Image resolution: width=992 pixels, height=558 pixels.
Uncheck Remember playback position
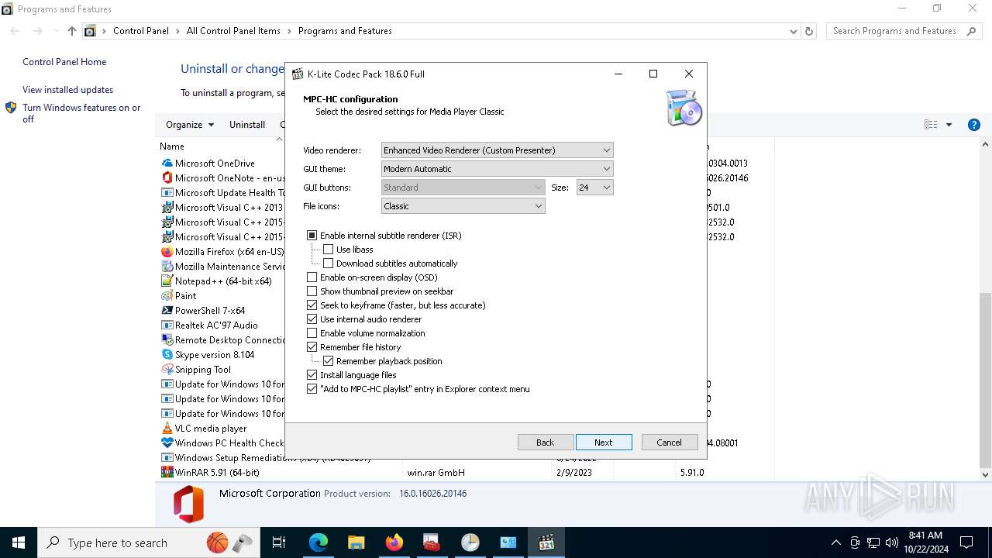tap(329, 361)
